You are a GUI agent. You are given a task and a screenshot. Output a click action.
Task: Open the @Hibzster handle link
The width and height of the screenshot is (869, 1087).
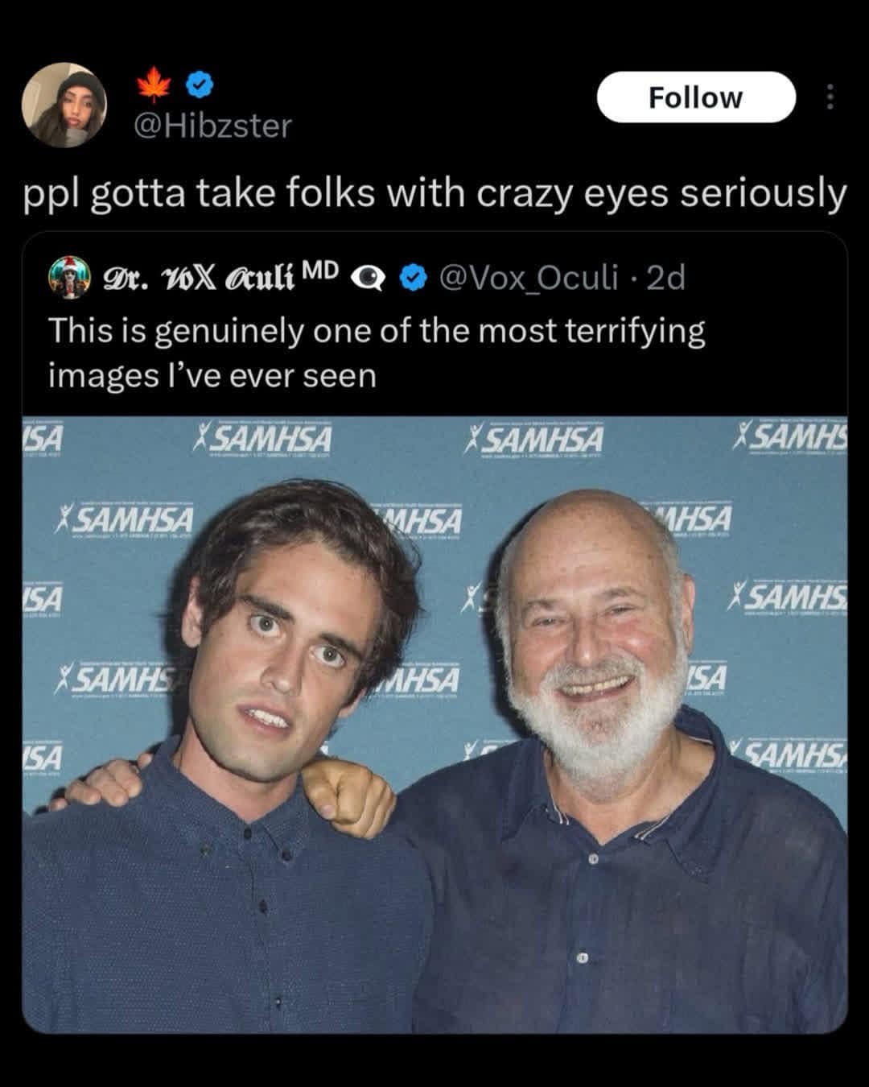pos(212,126)
